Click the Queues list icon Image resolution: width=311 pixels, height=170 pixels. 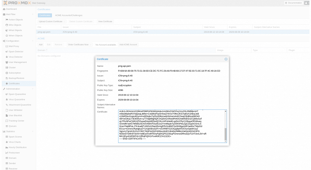[7, 126]
